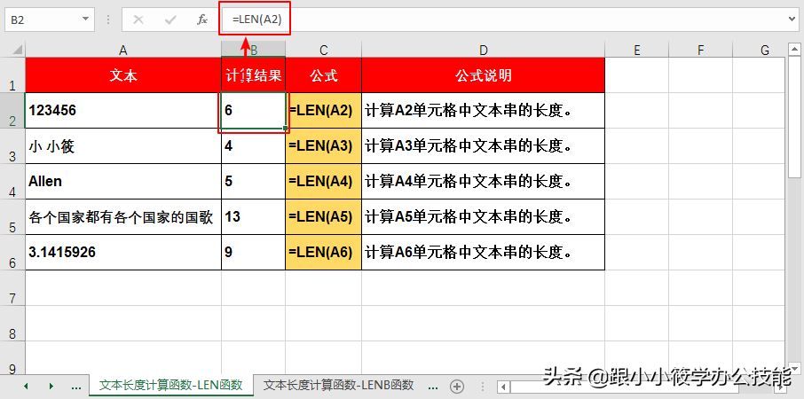Select row 4 header
804x399 pixels.
tap(12, 182)
